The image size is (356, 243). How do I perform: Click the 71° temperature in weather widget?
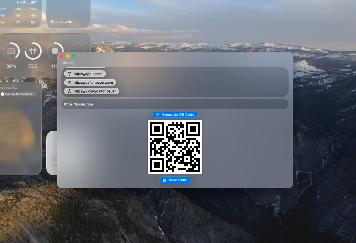pyautogui.click(x=18, y=22)
